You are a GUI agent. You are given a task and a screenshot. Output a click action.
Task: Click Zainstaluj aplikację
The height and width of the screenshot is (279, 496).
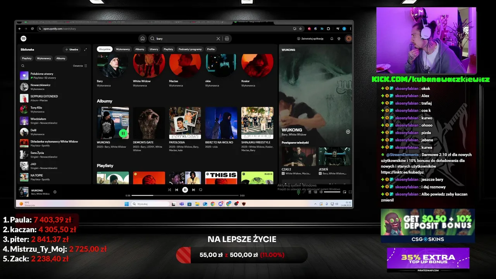(310, 39)
